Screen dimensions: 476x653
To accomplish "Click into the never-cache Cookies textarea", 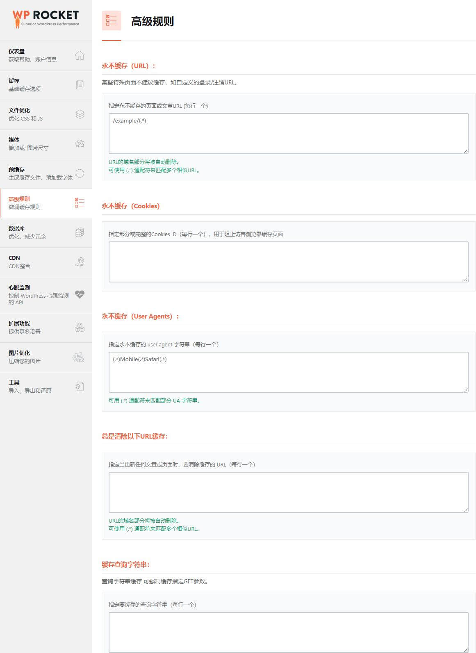I will [288, 262].
